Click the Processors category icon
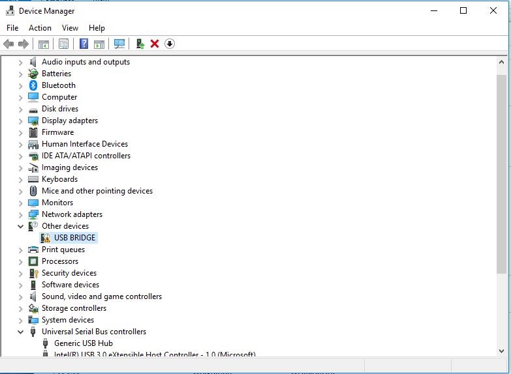 click(33, 261)
